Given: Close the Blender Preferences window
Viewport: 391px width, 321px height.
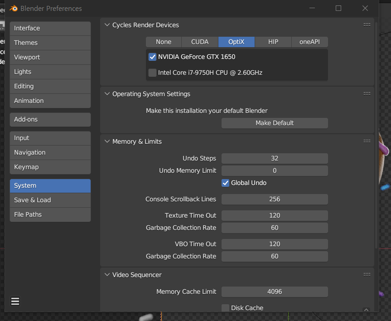Looking at the screenshot, I should tap(365, 8).
